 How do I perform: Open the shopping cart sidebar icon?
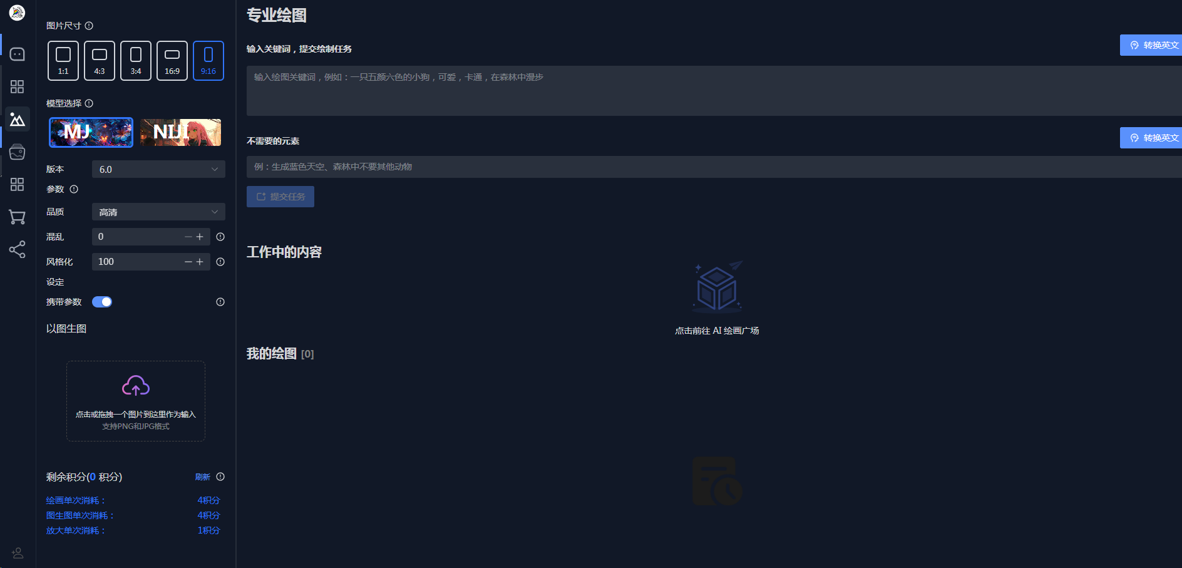[x=18, y=217]
